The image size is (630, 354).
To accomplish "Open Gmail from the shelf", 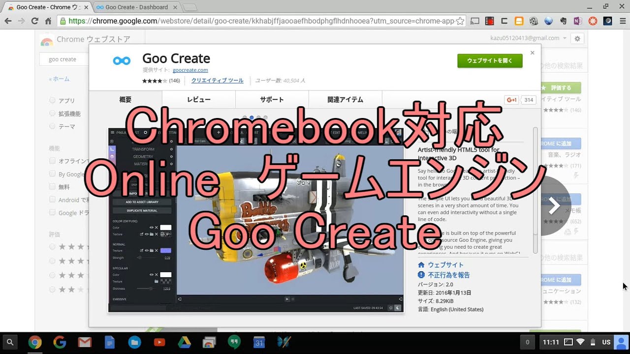I will [x=85, y=342].
